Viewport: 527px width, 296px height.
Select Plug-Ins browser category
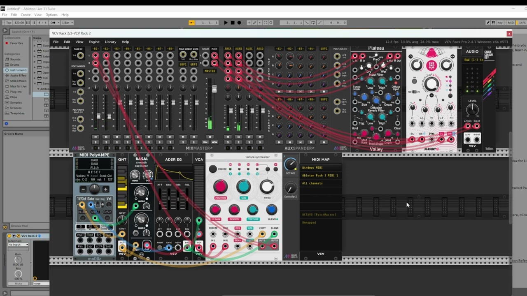tap(16, 92)
